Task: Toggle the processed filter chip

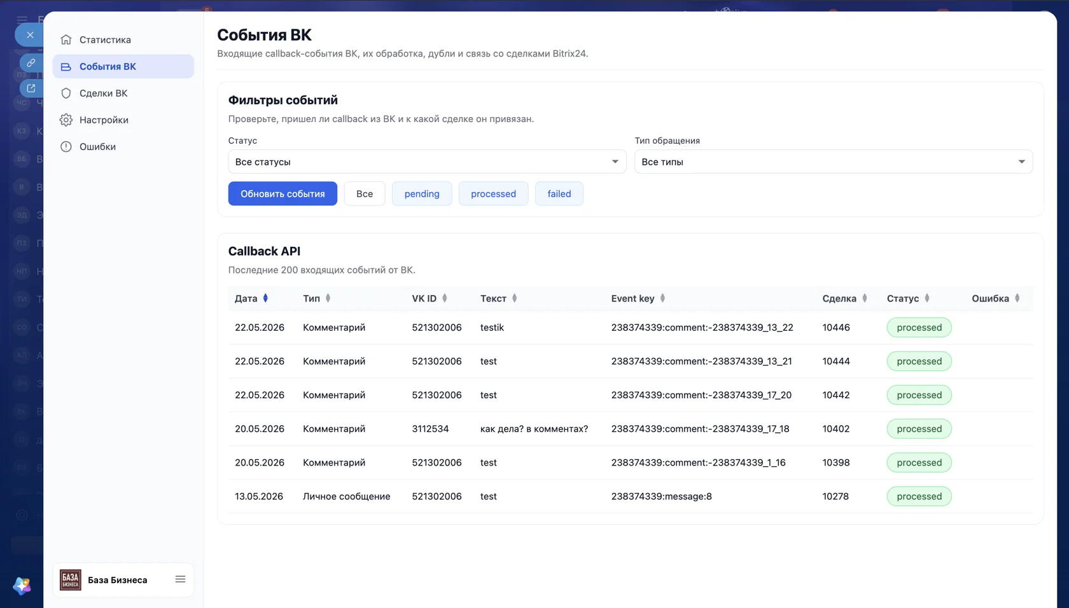Action: (x=493, y=193)
